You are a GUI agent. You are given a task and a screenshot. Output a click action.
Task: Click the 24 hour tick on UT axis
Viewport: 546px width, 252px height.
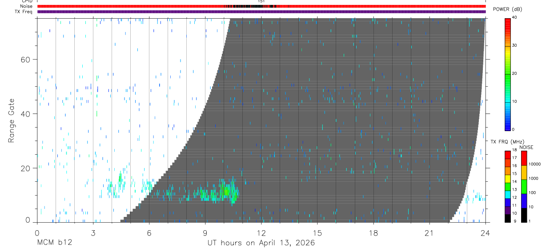pyautogui.click(x=485, y=233)
